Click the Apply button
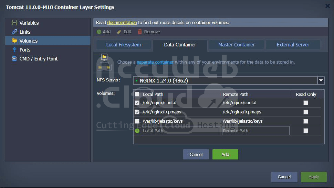 click(x=314, y=177)
